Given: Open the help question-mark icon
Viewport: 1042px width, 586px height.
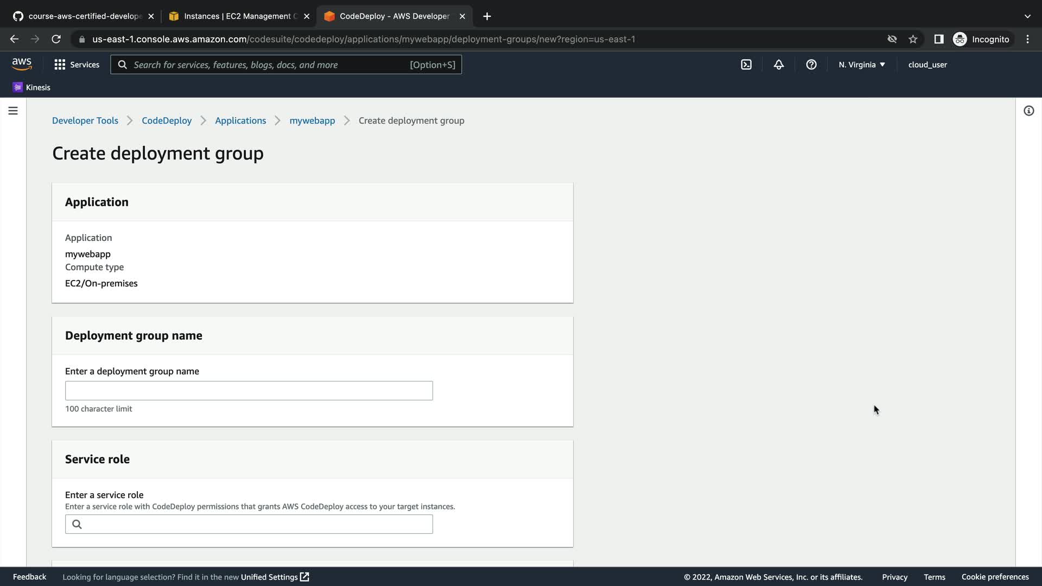Looking at the screenshot, I should click(811, 65).
